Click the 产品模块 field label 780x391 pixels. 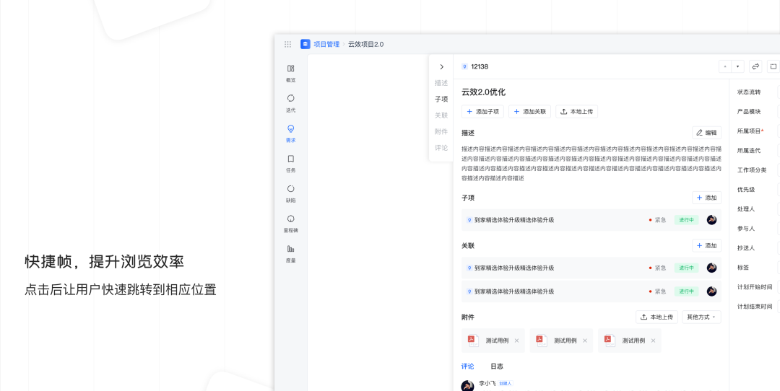749,112
